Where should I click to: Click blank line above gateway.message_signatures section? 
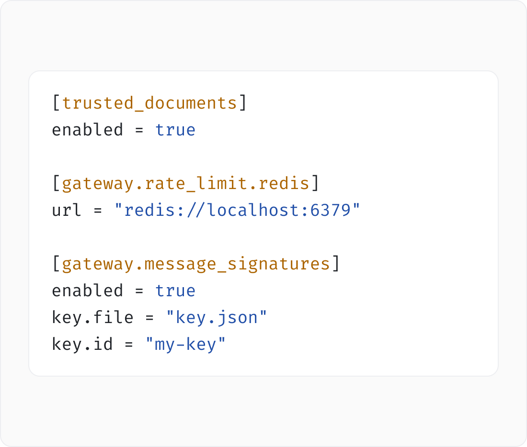(263, 237)
